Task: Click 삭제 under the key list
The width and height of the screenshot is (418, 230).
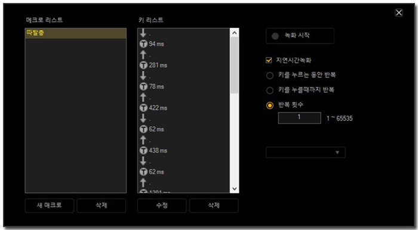Action: click(214, 206)
